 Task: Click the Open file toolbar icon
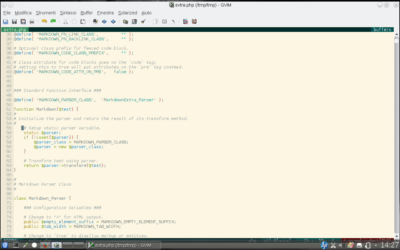pyautogui.click(x=6, y=22)
